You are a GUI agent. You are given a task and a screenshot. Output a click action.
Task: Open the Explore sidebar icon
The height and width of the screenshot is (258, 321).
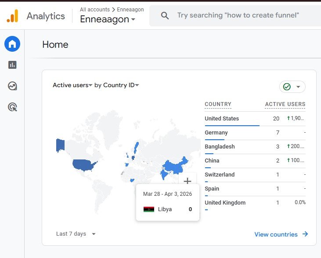point(12,86)
